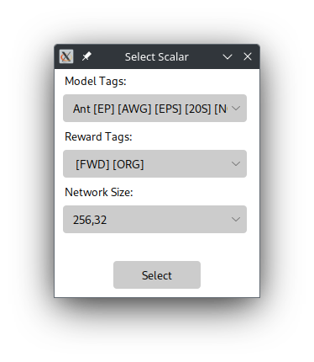Viewport: 314px width, 362px height.
Task: Click the arrow next to 256,32
Action: [236, 220]
